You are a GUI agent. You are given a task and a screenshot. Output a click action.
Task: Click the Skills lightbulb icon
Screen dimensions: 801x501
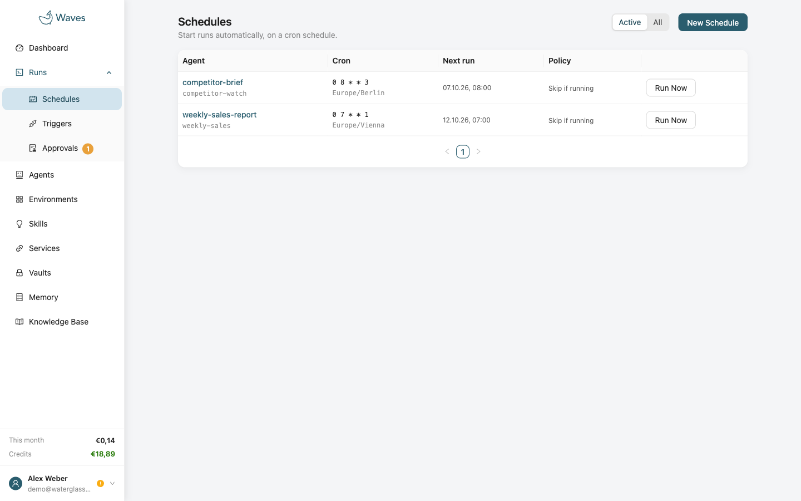[19, 224]
